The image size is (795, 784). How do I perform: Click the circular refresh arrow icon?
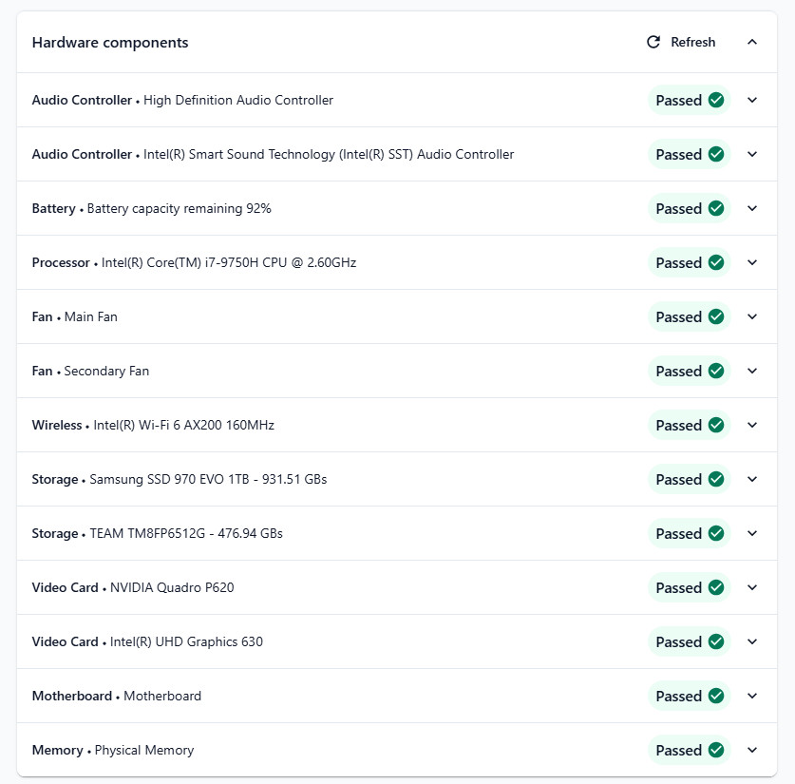coord(653,42)
